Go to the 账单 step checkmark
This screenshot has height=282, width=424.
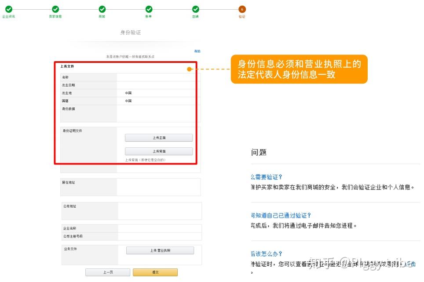pyautogui.click(x=149, y=9)
